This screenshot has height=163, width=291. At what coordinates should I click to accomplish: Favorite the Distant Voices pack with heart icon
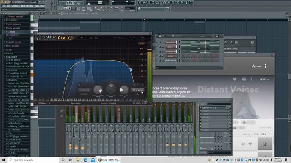coord(235,79)
